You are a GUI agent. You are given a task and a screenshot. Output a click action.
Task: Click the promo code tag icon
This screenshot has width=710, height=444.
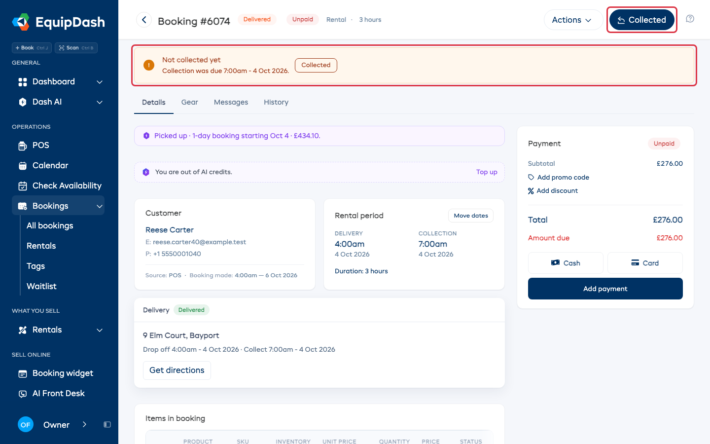[x=531, y=178]
